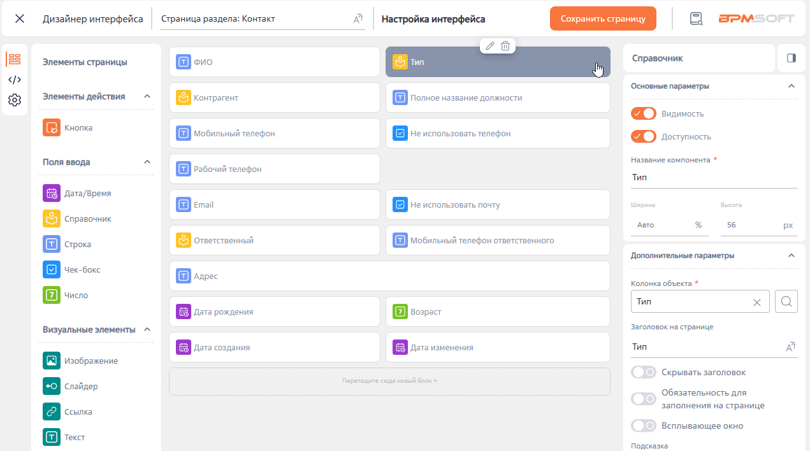Select the Адрес field block
The height and width of the screenshot is (451, 810).
tap(389, 276)
